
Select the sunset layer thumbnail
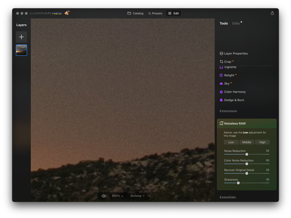click(x=21, y=50)
